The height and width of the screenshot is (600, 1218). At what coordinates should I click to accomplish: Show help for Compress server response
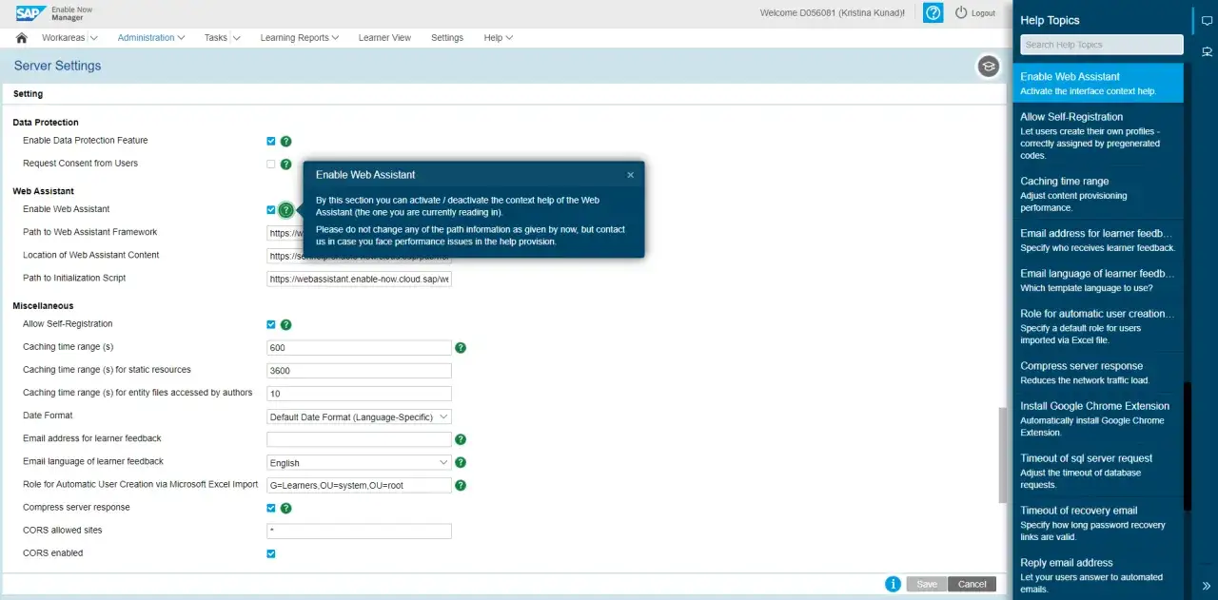coord(285,508)
